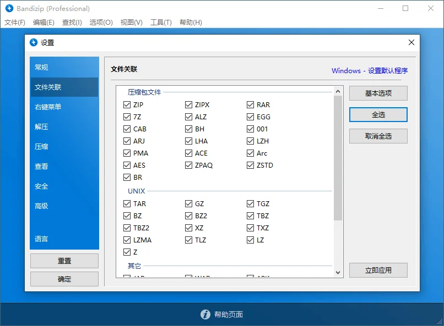Uncheck the ZIP file association
The image size is (444, 326).
[126, 104]
